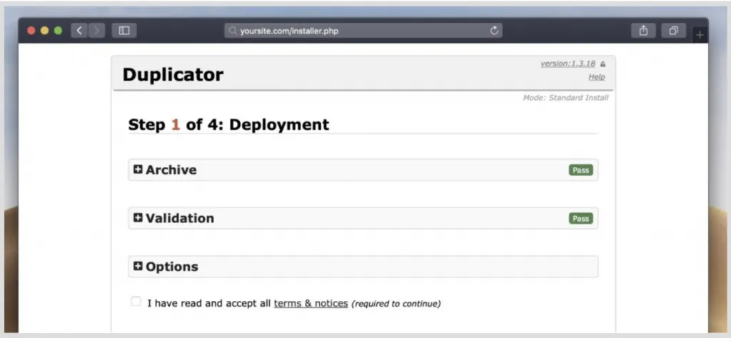Click the version 1.3.18 link
The image size is (731, 338).
[x=568, y=63]
